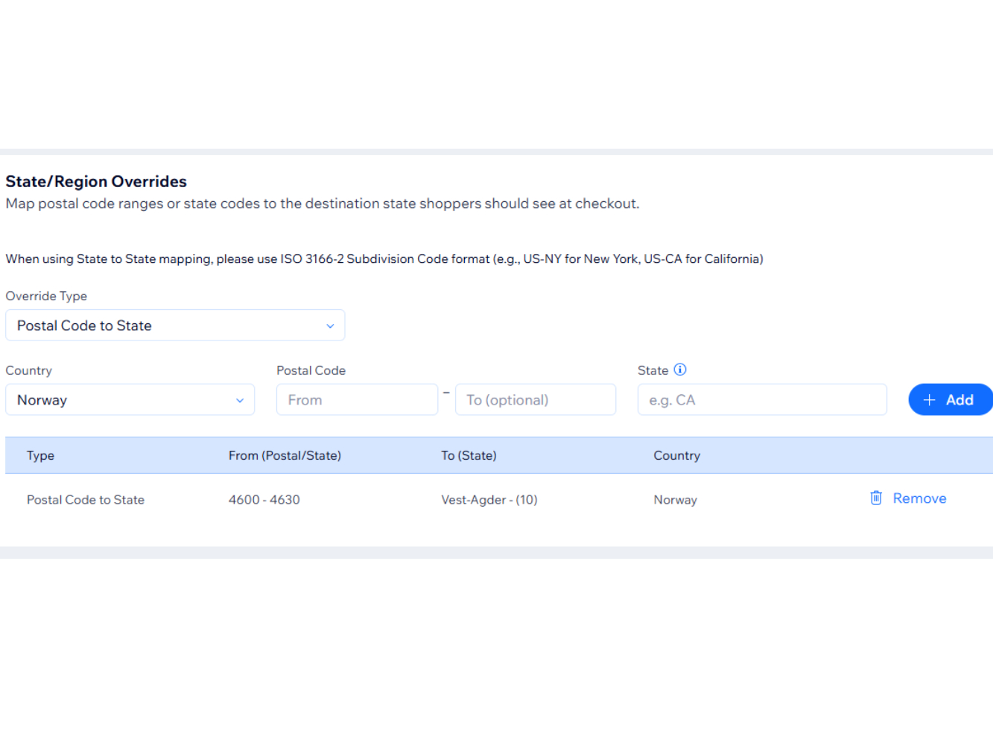The height and width of the screenshot is (745, 993).
Task: Click the plus icon on the Add button
Action: pyautogui.click(x=929, y=400)
